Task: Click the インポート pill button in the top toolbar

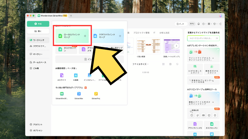Action: 181,24
